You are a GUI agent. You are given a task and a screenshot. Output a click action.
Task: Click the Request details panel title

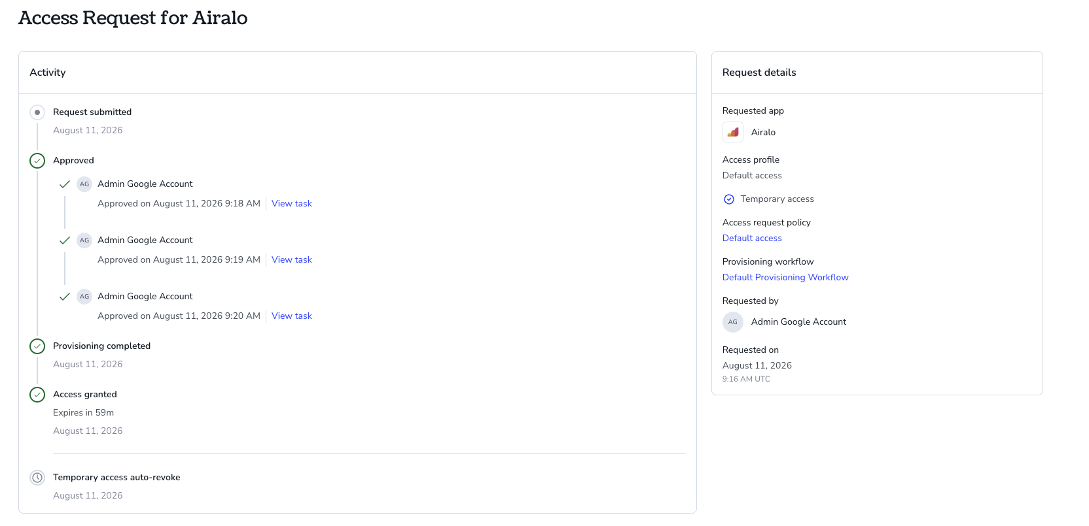click(x=759, y=73)
